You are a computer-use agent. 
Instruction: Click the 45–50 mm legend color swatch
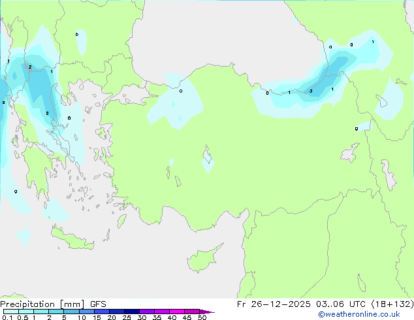click(x=192, y=312)
